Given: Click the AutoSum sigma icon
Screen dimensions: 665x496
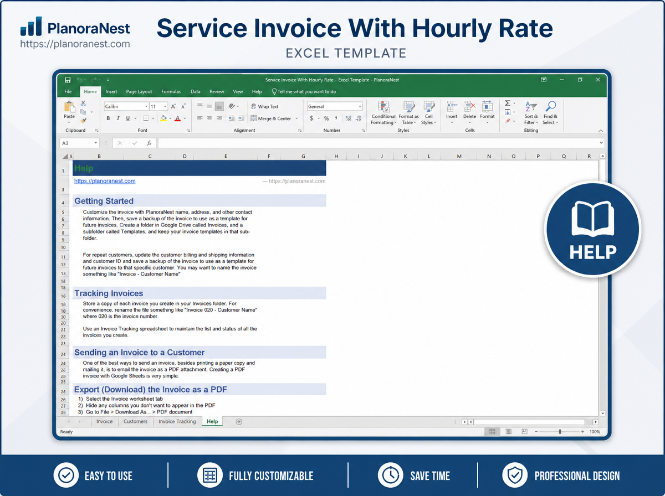Looking at the screenshot, I should tap(508, 103).
